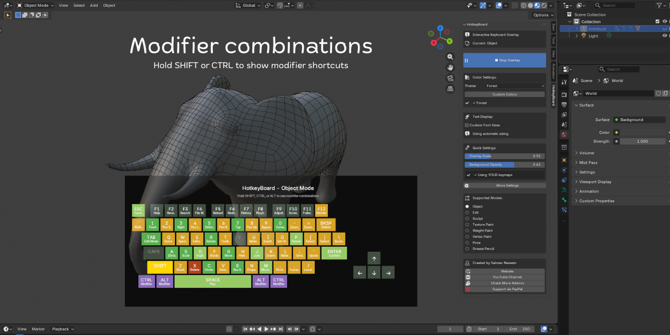Adjust the Overlay Scale slider

pyautogui.click(x=505, y=156)
